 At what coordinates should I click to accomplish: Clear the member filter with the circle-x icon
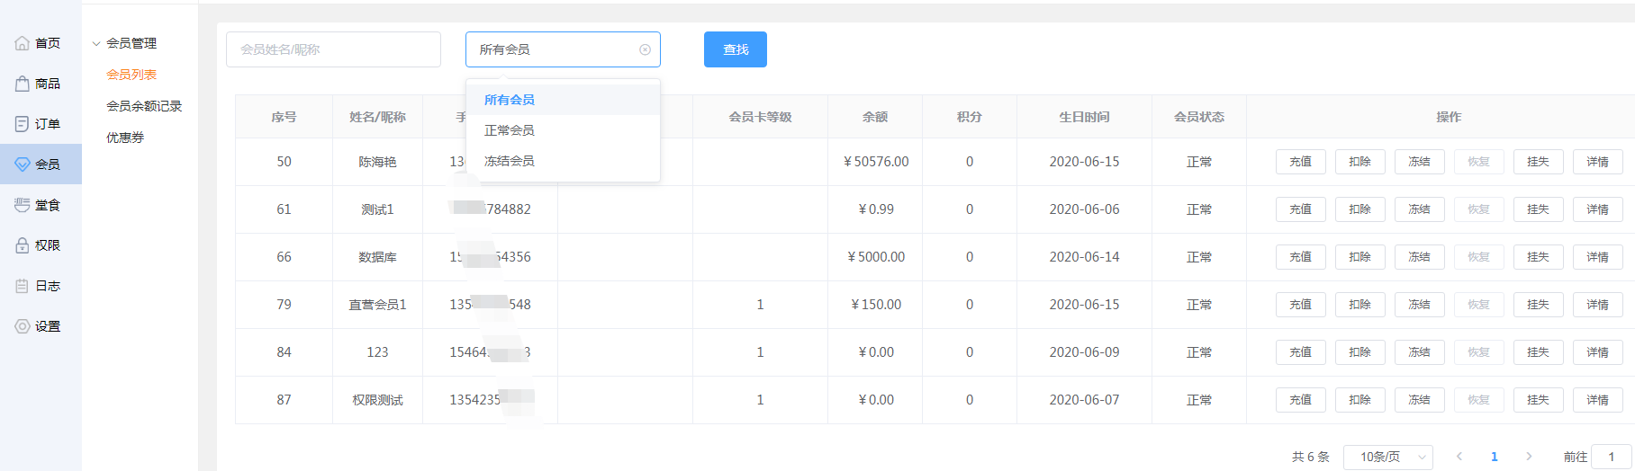coord(645,50)
